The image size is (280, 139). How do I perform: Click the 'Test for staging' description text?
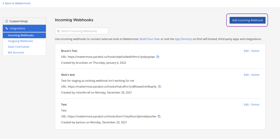click(98, 81)
